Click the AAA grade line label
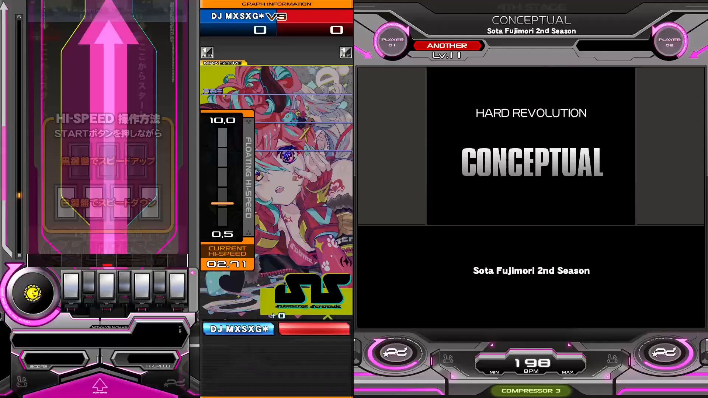708x398 pixels. pyautogui.click(x=212, y=91)
